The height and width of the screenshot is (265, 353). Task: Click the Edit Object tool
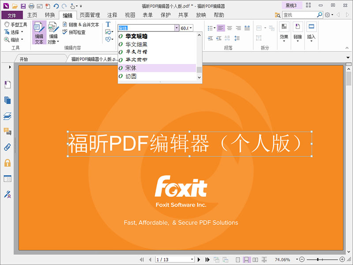[53, 33]
